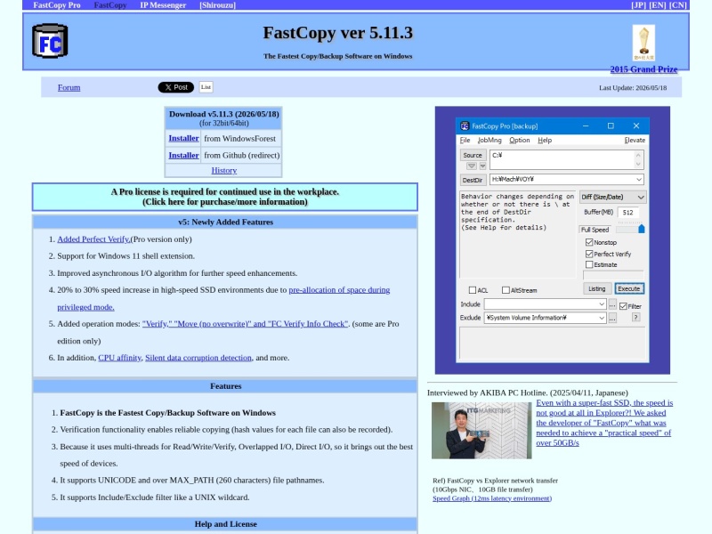Click the Source field scroll up arrow
This screenshot has width=712, height=534.
coord(638,155)
